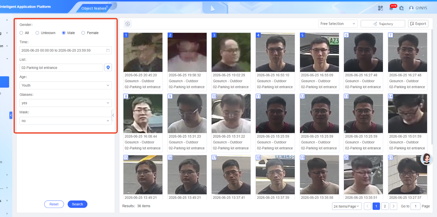
Task: Collapse the filter panel with side arrow
Action: [113, 115]
